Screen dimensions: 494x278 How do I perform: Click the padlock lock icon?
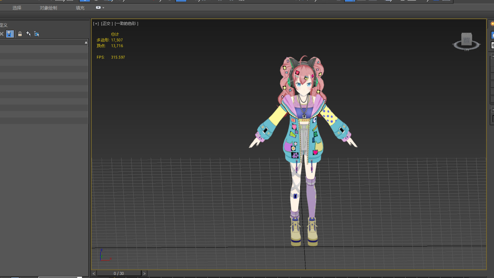(x=20, y=34)
